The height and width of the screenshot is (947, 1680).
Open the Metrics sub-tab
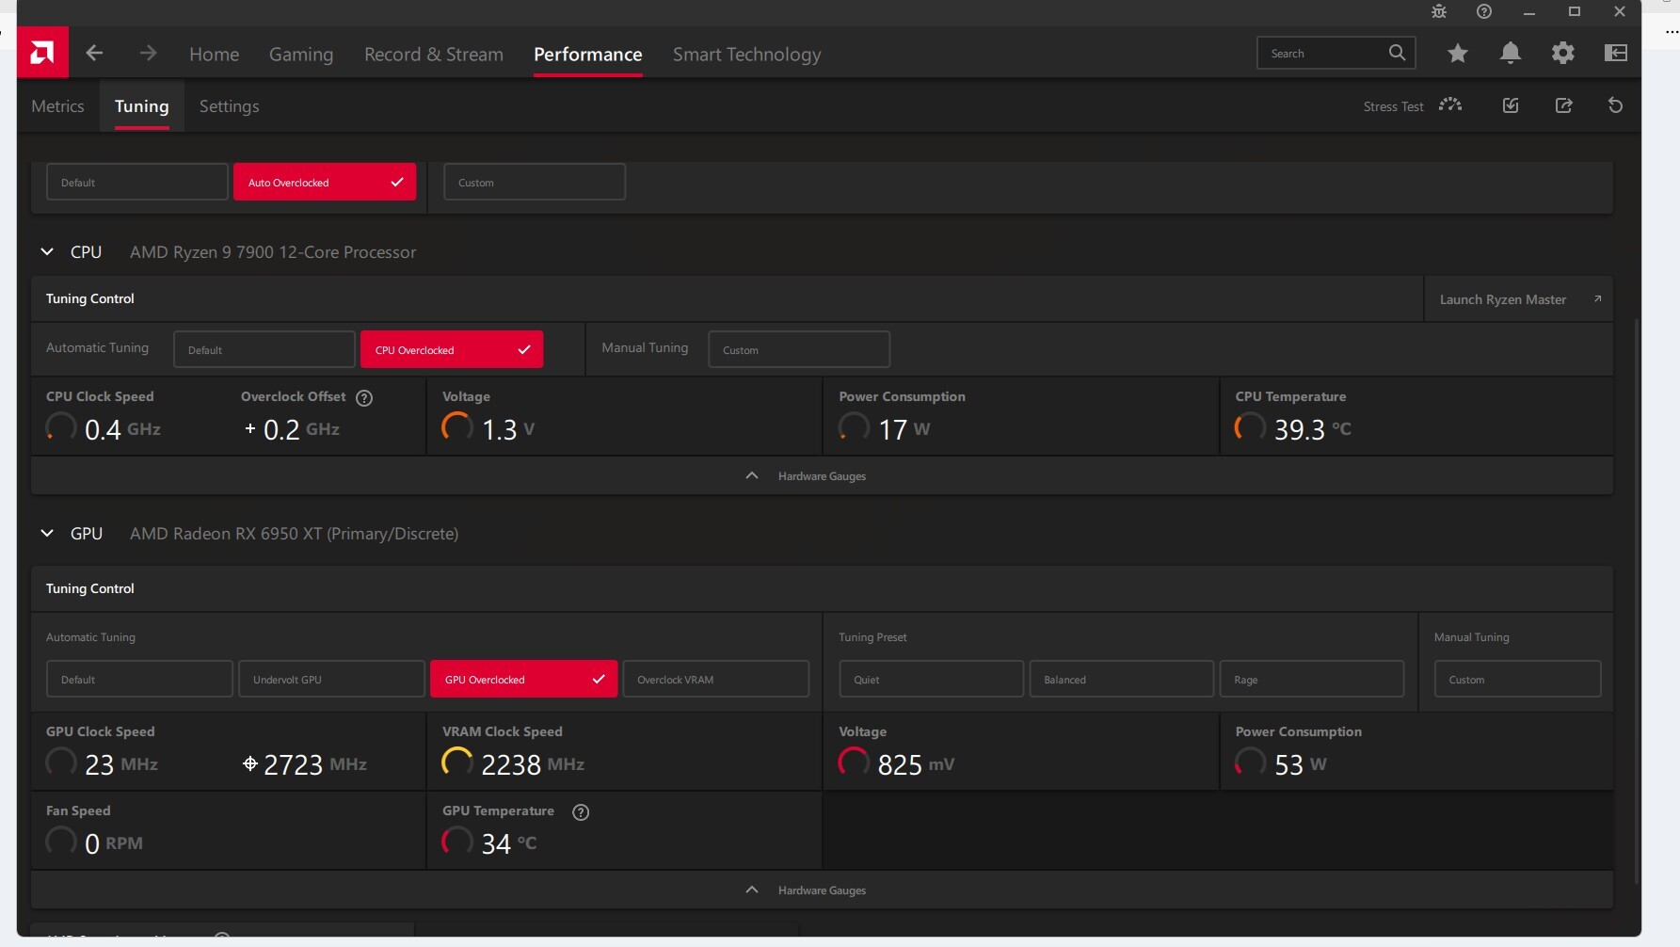click(57, 106)
